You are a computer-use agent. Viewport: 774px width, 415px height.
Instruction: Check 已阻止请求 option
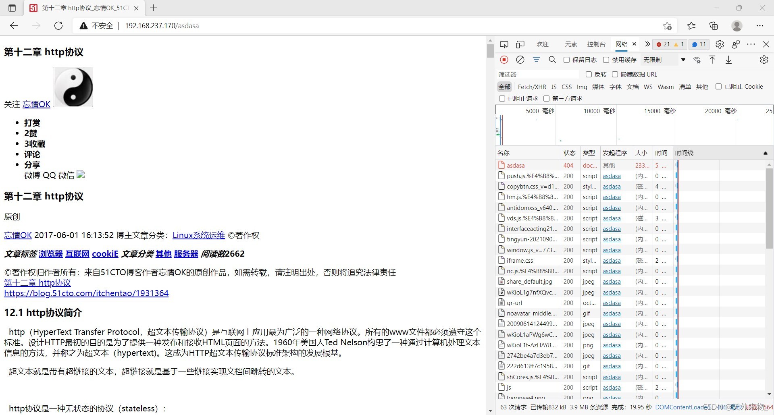pyautogui.click(x=502, y=99)
